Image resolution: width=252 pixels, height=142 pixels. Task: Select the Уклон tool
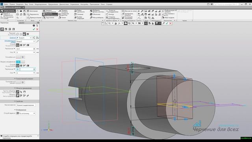[x=62, y=17]
